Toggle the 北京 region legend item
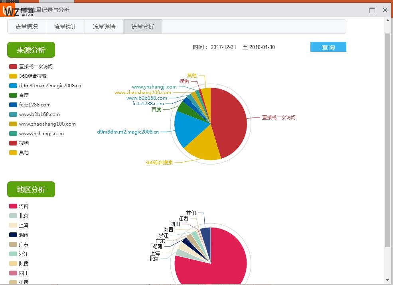The width and height of the screenshot is (393, 285). coord(13,216)
